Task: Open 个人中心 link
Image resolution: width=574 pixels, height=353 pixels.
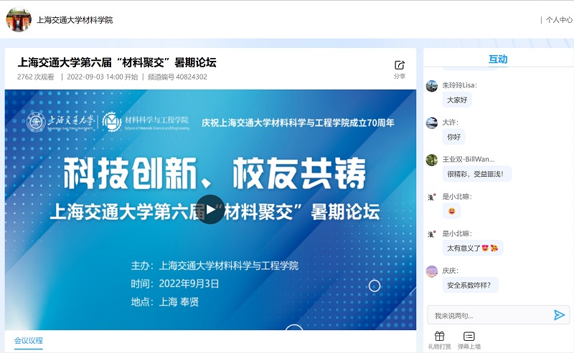Action: coord(559,20)
